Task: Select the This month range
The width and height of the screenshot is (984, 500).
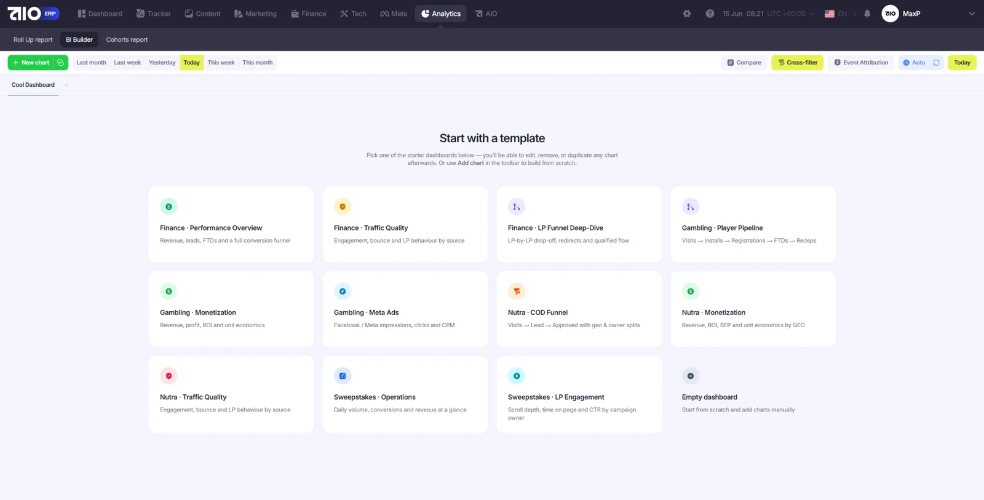Action: [x=257, y=63]
